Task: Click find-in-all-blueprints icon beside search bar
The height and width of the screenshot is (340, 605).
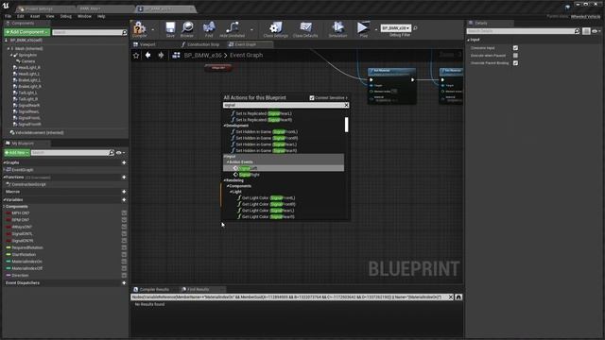Action: [x=458, y=297]
